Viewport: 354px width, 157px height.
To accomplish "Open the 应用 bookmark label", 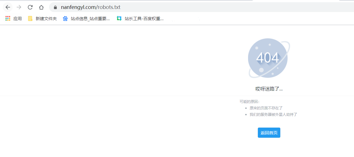I will point(17,19).
